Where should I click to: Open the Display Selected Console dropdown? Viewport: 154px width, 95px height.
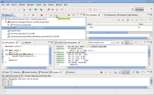pyautogui.click(x=139, y=72)
